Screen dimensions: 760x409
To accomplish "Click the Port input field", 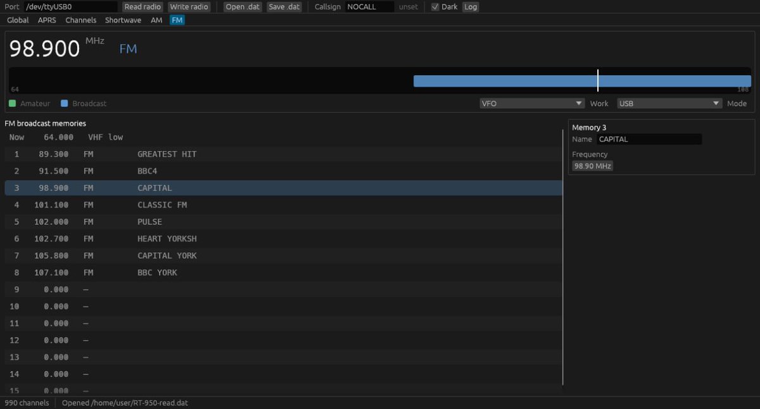I will 70,7.
